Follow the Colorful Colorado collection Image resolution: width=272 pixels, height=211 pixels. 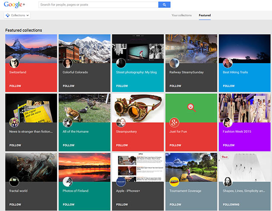(x=69, y=86)
